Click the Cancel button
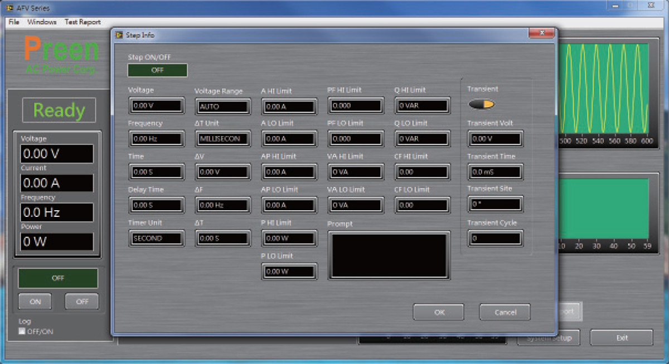 coord(505,312)
